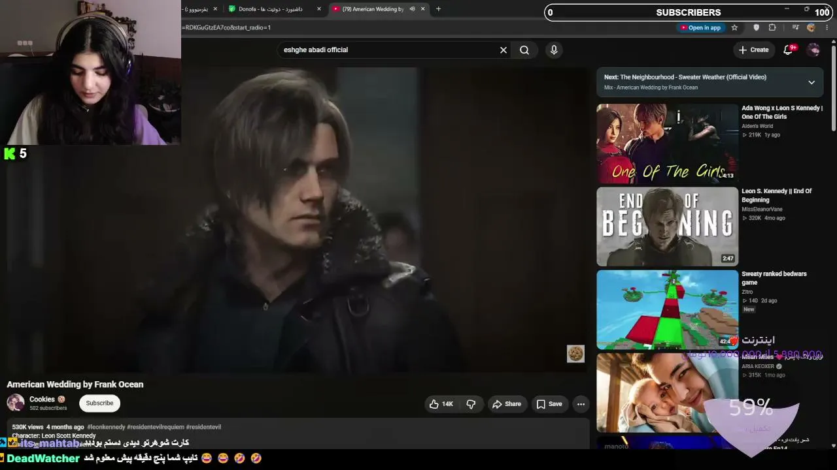Mute the American Wedding tab audio icon
The image size is (837, 470).
click(x=412, y=9)
